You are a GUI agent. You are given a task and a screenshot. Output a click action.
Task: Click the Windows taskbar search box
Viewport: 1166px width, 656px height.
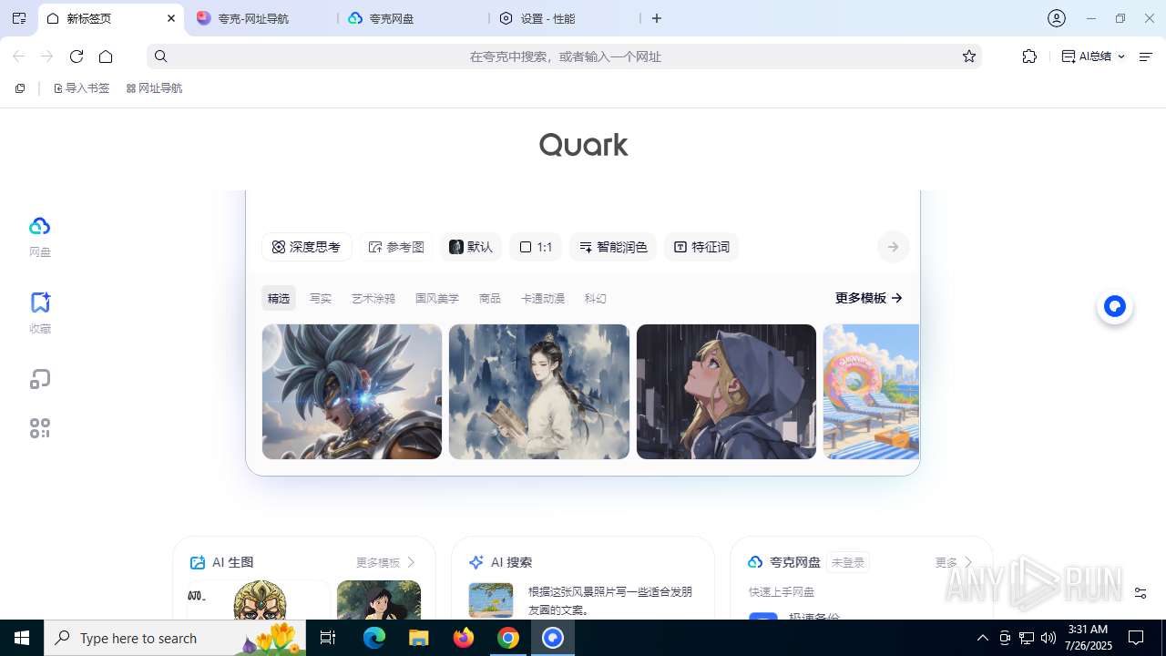[175, 638]
